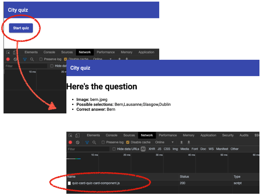Open the Application tab in the front DevTools panel
263x196 pixels.
208,135
